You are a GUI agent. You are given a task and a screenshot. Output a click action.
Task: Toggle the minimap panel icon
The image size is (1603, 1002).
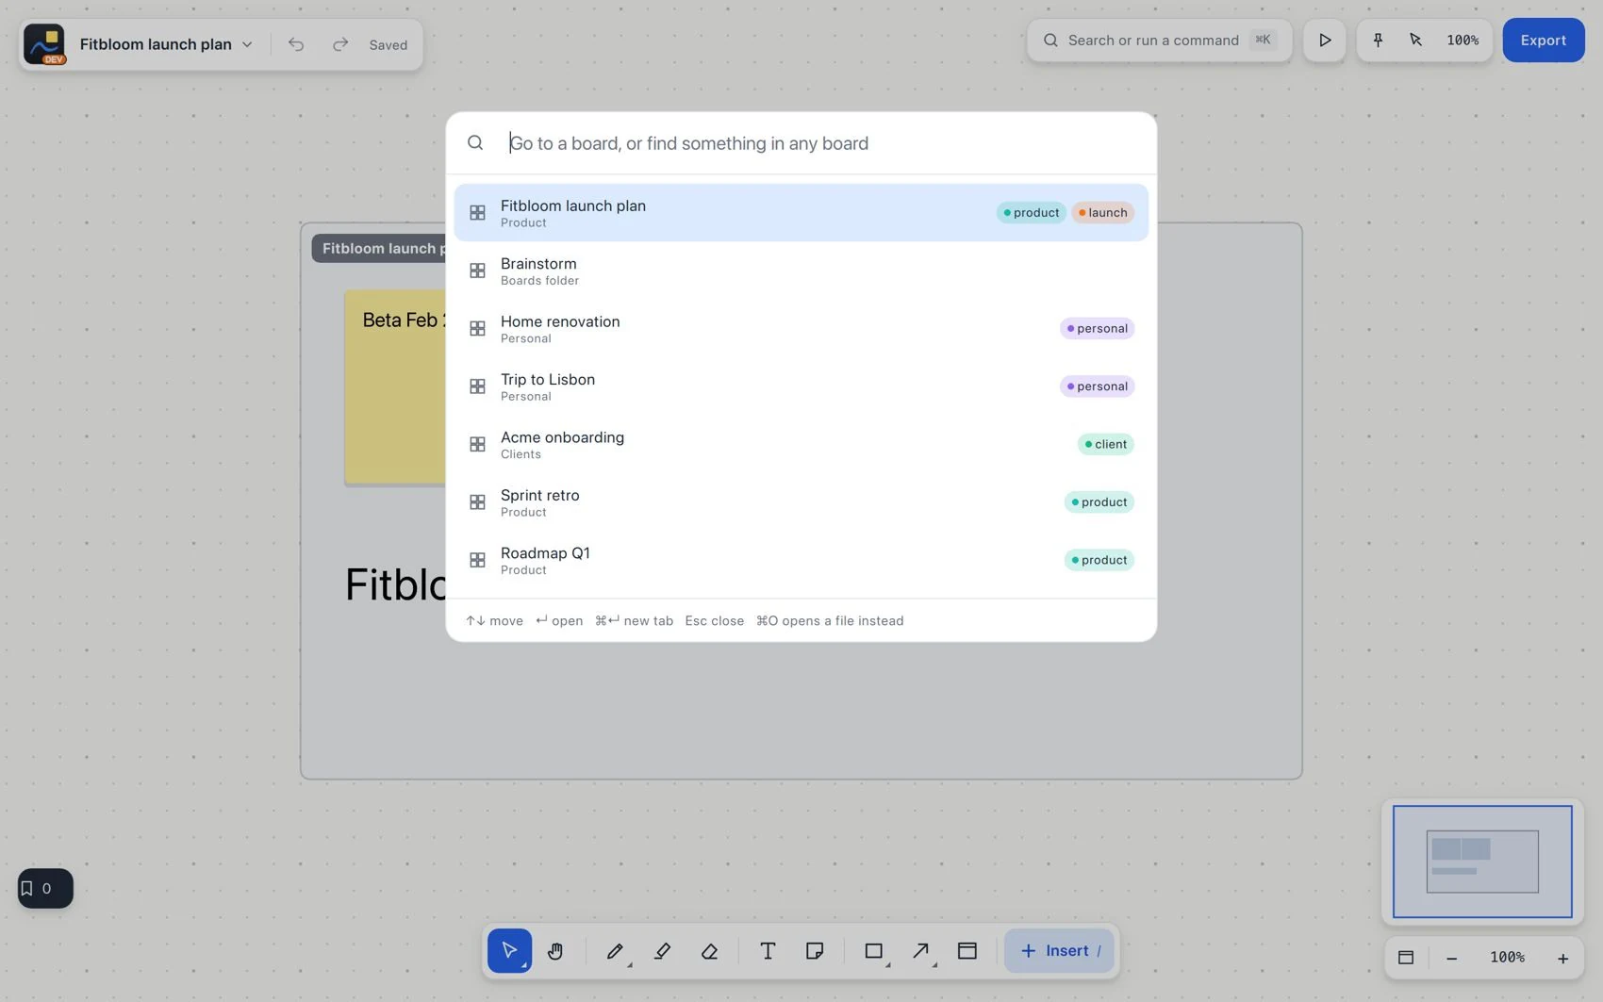click(x=1406, y=958)
